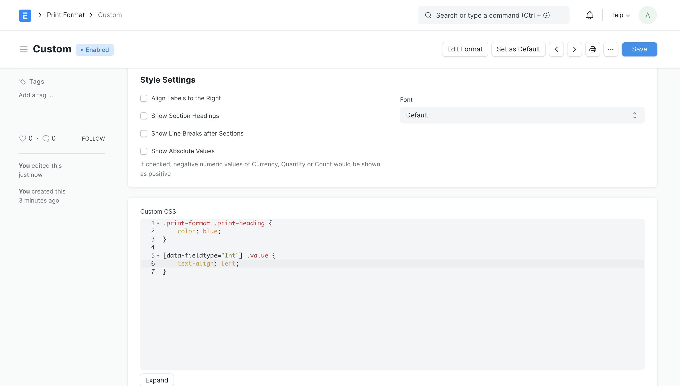Open the notifications bell

tap(589, 15)
